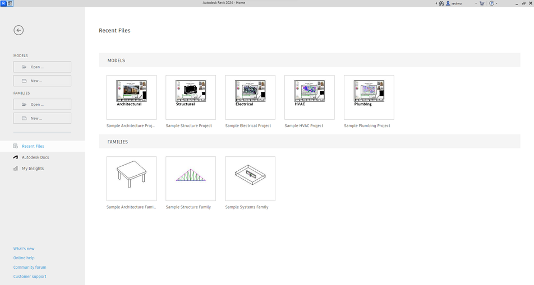Viewport: 534px width, 285px height.
Task: Select Recent Files in the sidebar
Action: 42,146
